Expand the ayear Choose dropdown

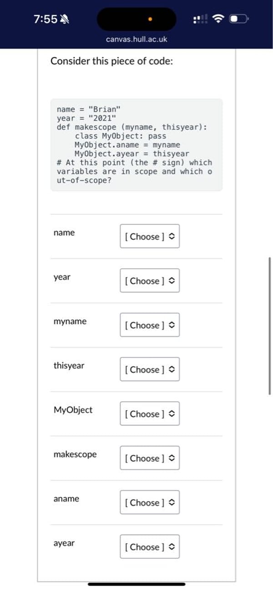(150, 547)
